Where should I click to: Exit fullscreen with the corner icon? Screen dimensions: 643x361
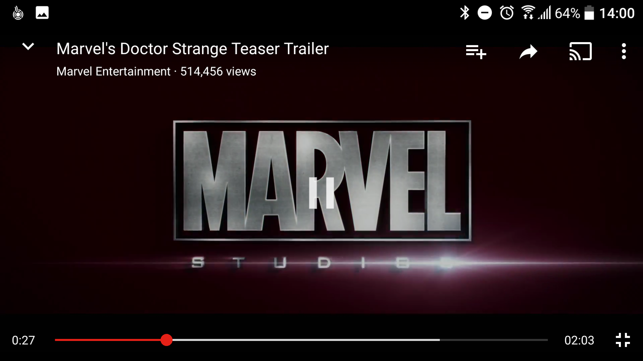pos(623,340)
